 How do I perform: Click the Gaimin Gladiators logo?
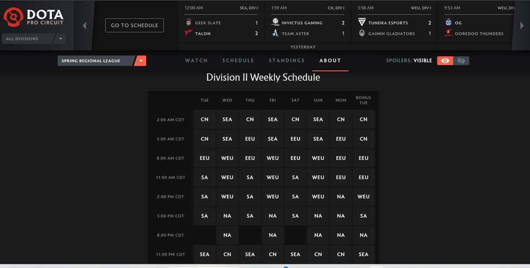tap(362, 33)
